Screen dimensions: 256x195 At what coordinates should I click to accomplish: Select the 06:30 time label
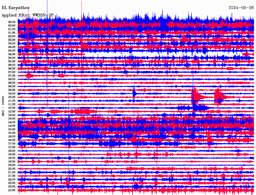coord(12,68)
